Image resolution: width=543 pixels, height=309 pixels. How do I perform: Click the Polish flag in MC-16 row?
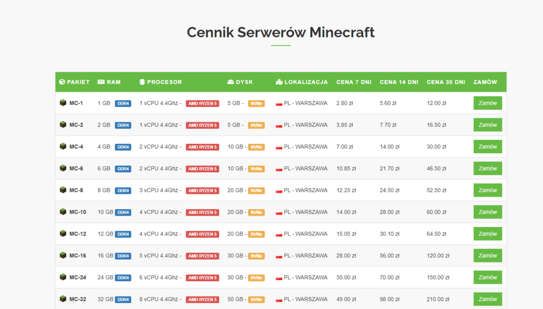(x=279, y=256)
